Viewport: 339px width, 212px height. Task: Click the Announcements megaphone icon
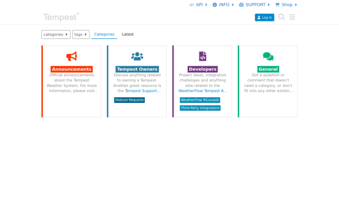[x=72, y=56]
